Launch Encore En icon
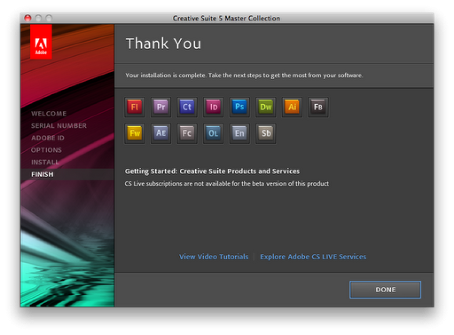454x335 pixels. point(239,134)
